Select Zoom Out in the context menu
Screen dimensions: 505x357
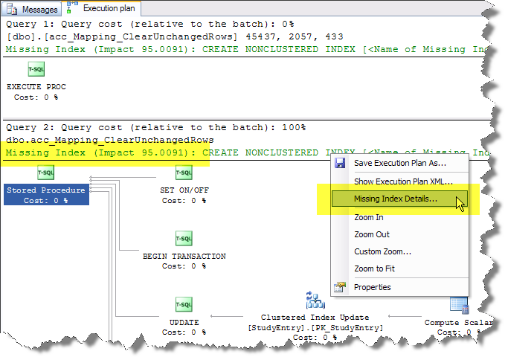pyautogui.click(x=371, y=234)
